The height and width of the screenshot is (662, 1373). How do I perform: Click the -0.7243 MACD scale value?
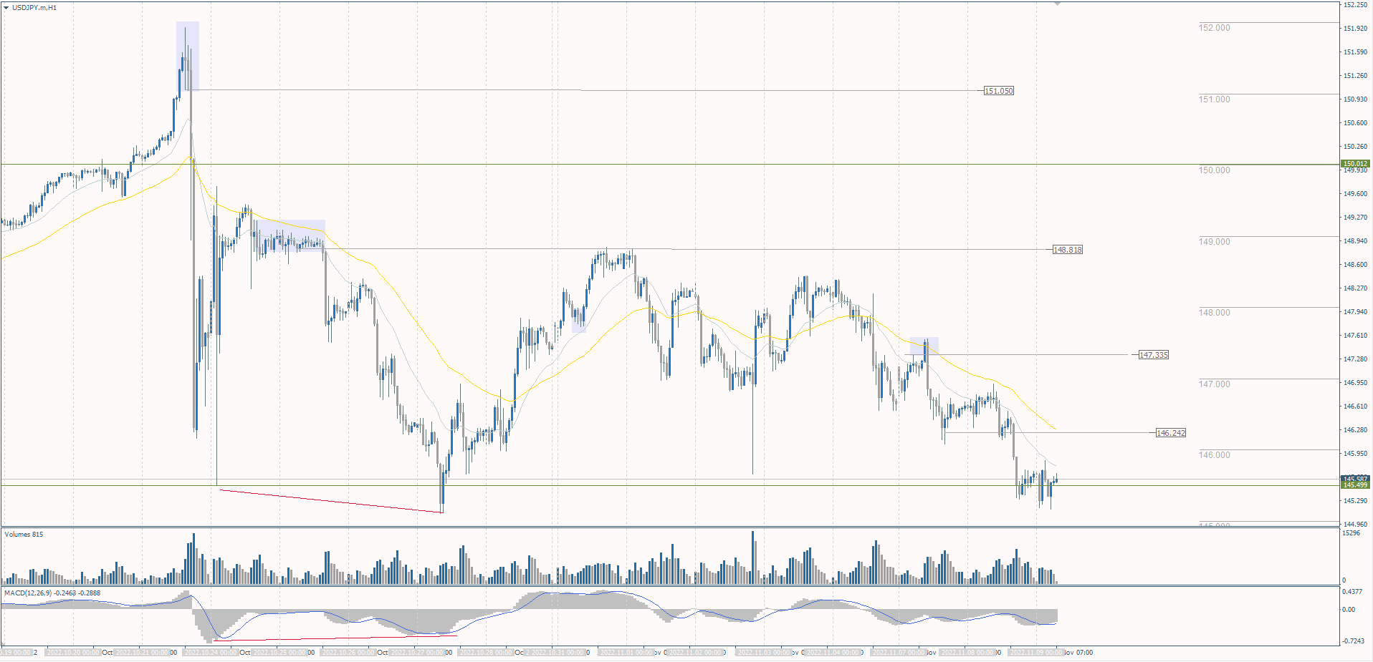click(x=1353, y=641)
